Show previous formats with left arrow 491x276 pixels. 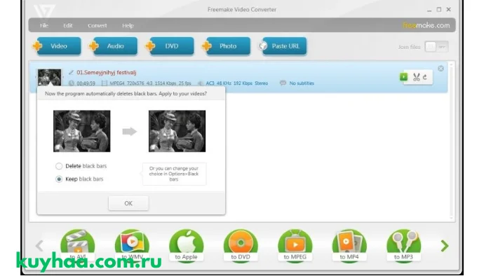[x=39, y=246]
